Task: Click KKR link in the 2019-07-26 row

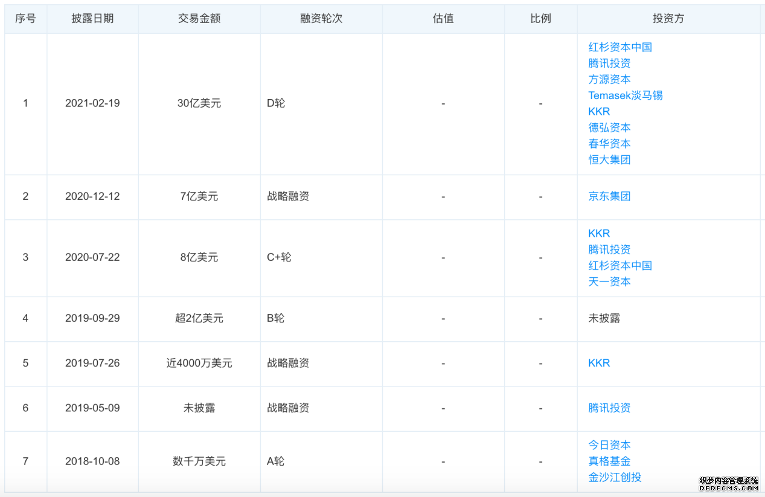Action: click(599, 363)
